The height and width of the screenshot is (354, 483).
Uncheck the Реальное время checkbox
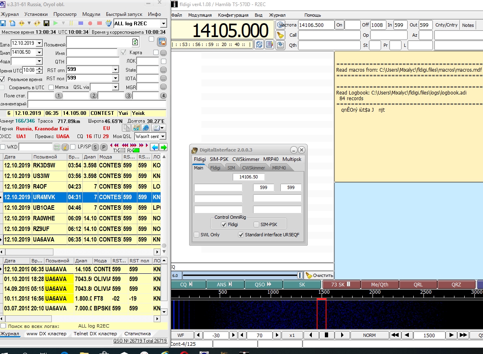[x=3, y=79]
